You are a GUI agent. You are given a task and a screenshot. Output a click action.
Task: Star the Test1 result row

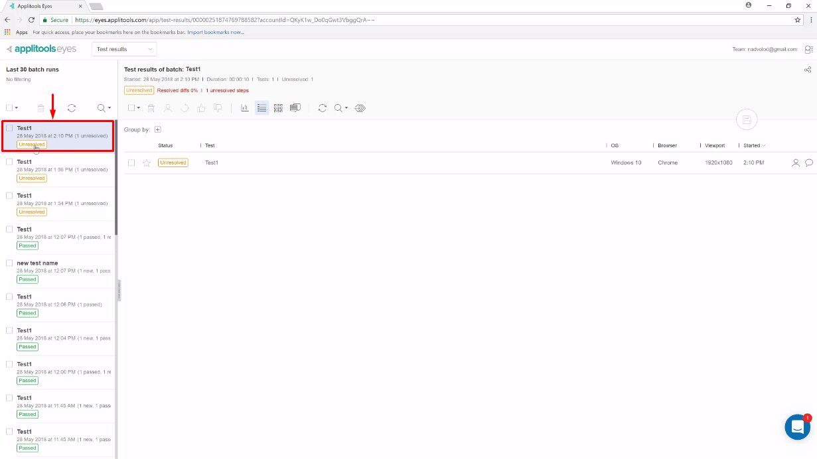pyautogui.click(x=147, y=163)
